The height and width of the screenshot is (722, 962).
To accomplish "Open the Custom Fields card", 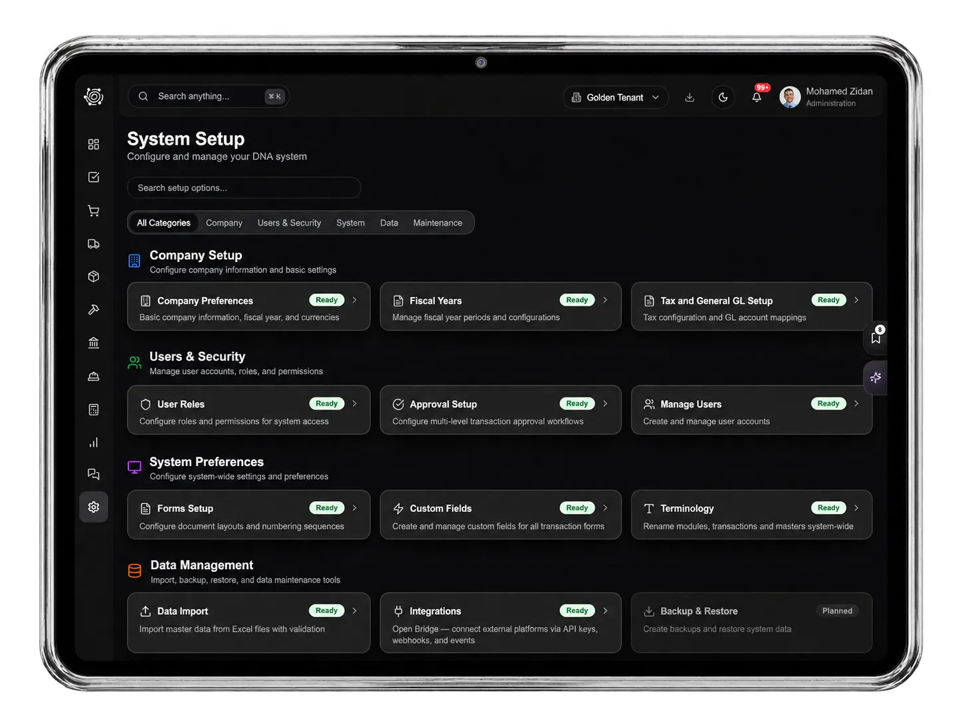I will point(500,515).
